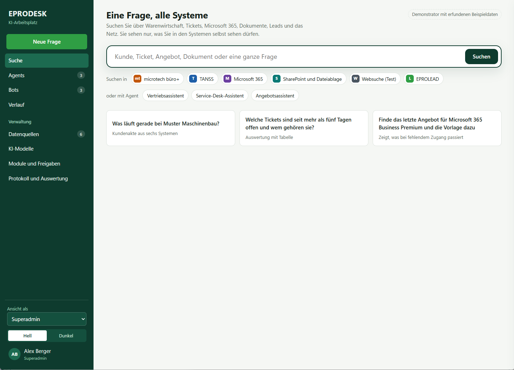
Task: Switch to Dunkel theme
Action: (66, 336)
